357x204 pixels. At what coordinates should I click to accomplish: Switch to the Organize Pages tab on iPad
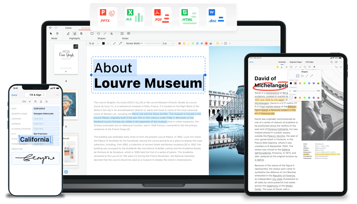296,62
